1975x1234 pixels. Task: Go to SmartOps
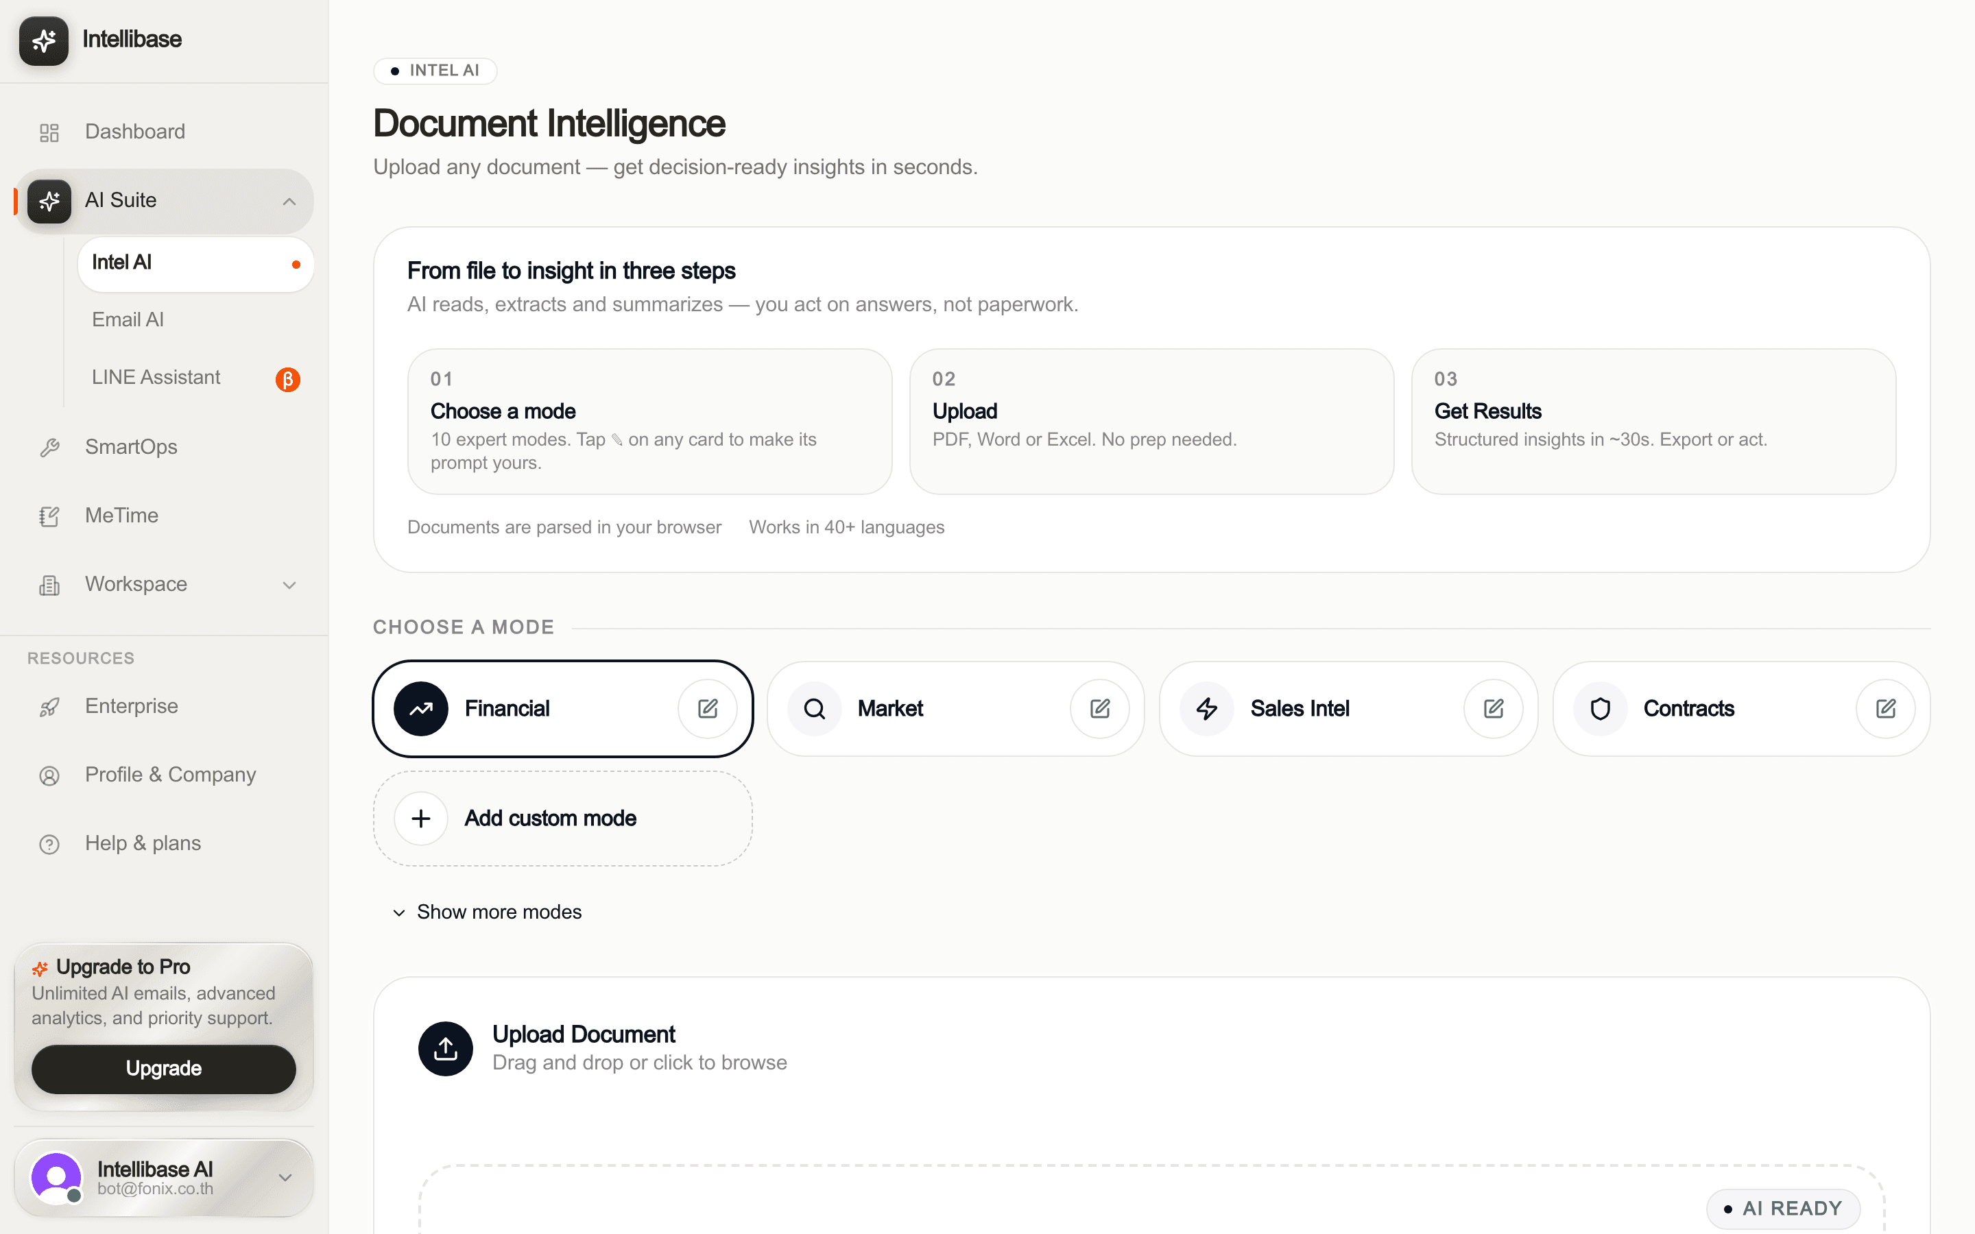(x=164, y=447)
